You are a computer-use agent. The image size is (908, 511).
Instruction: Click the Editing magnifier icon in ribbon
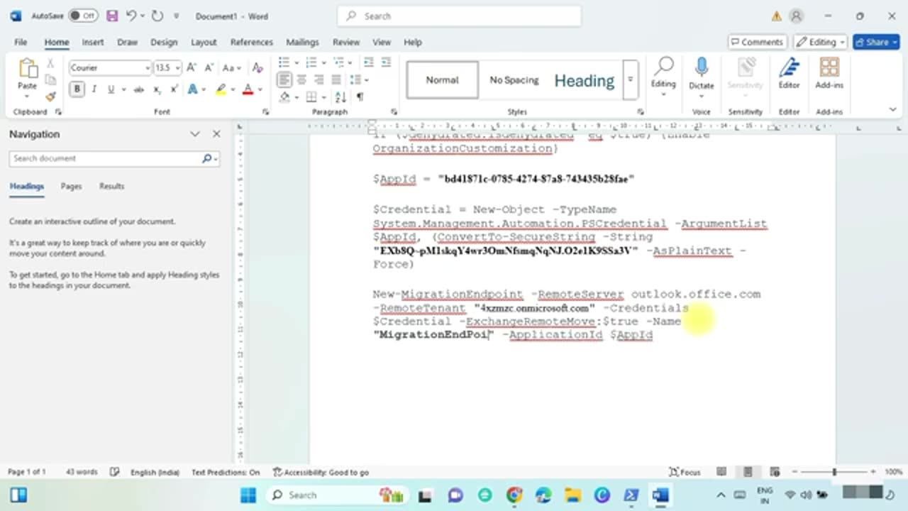[663, 67]
